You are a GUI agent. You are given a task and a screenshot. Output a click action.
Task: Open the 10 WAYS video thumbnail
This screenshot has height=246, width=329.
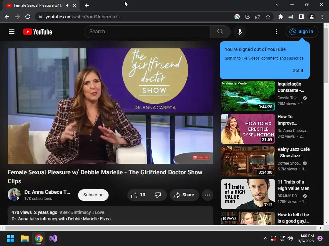tap(248, 218)
